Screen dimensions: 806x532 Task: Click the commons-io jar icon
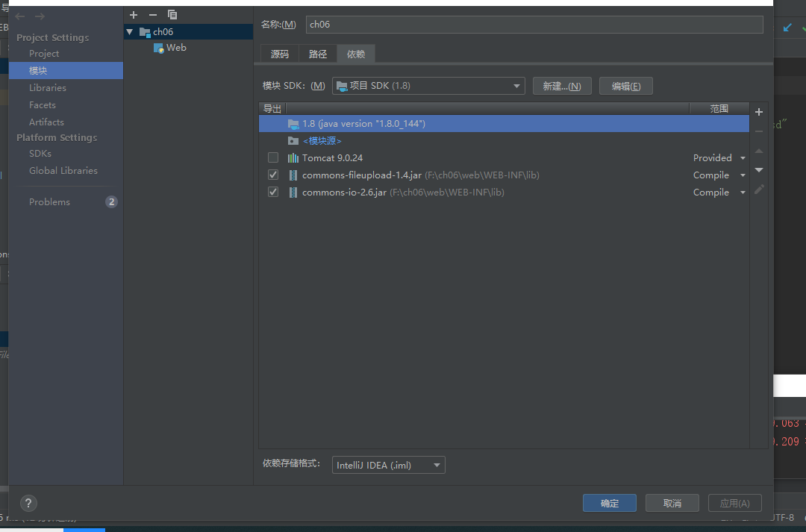click(293, 193)
